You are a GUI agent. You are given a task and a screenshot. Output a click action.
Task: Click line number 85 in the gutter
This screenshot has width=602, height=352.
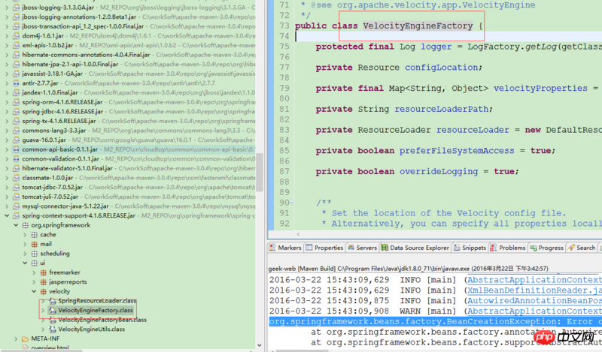tap(284, 151)
